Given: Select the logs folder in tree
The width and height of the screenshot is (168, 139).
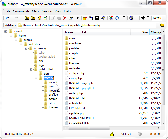Looking at the screenshot, I should point(41,65).
